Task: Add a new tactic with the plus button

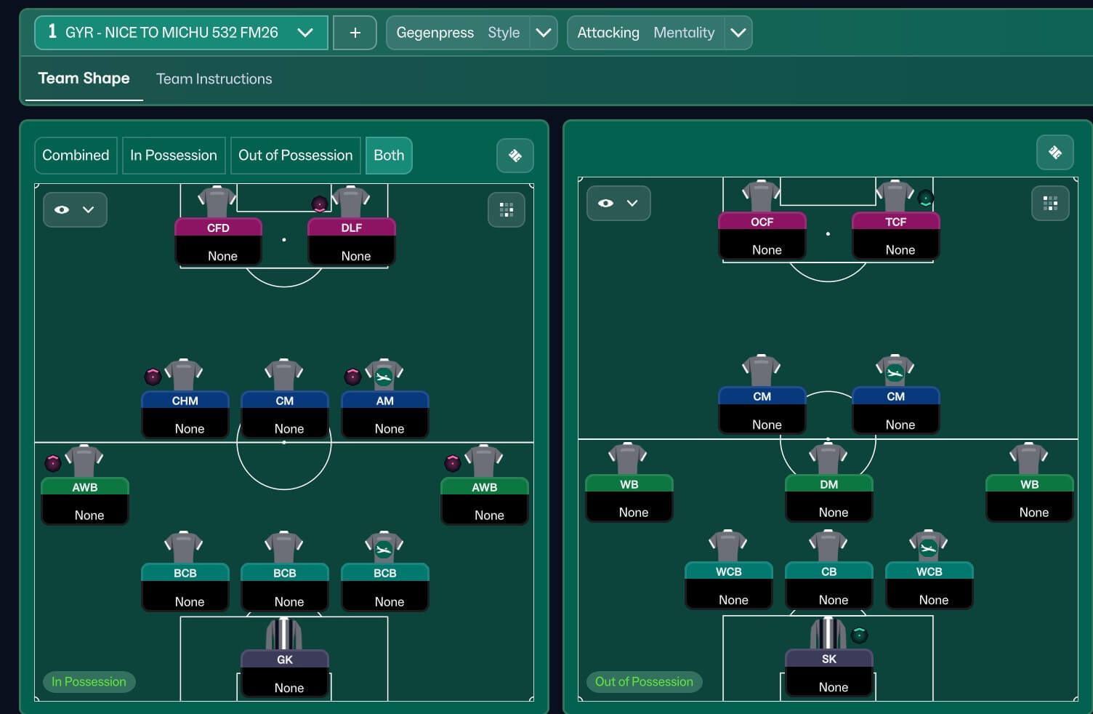Action: [355, 33]
